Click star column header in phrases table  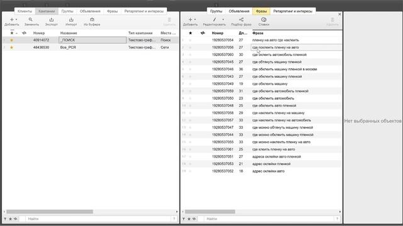[x=190, y=33]
